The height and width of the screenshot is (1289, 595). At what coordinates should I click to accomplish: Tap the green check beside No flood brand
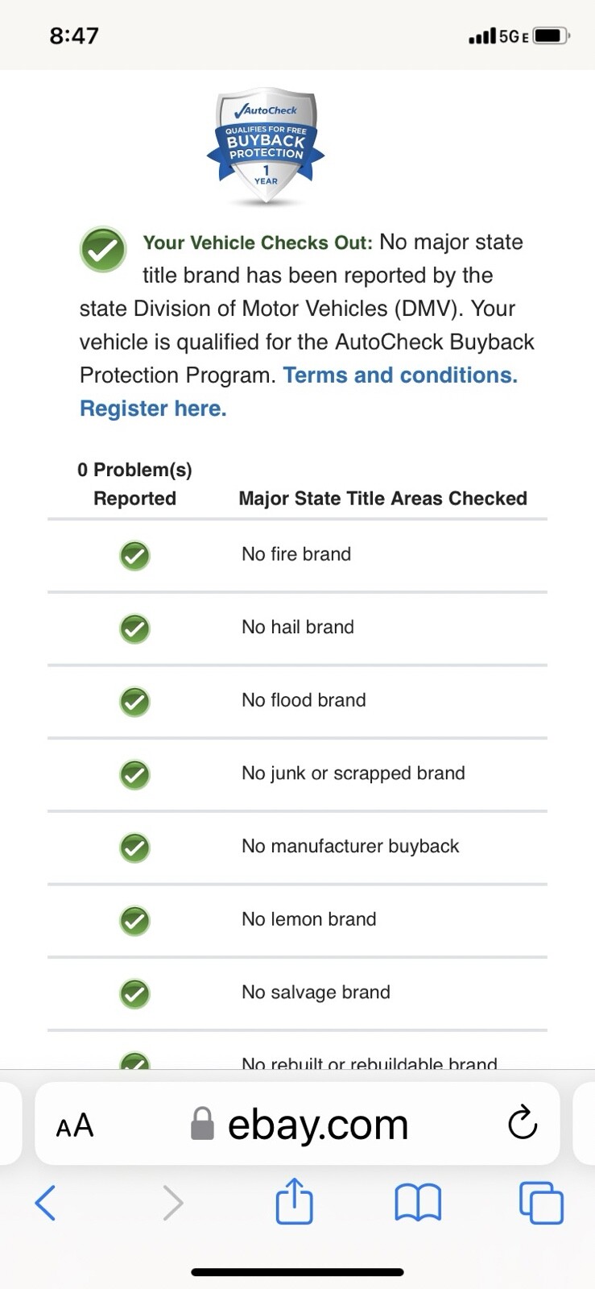click(x=134, y=701)
